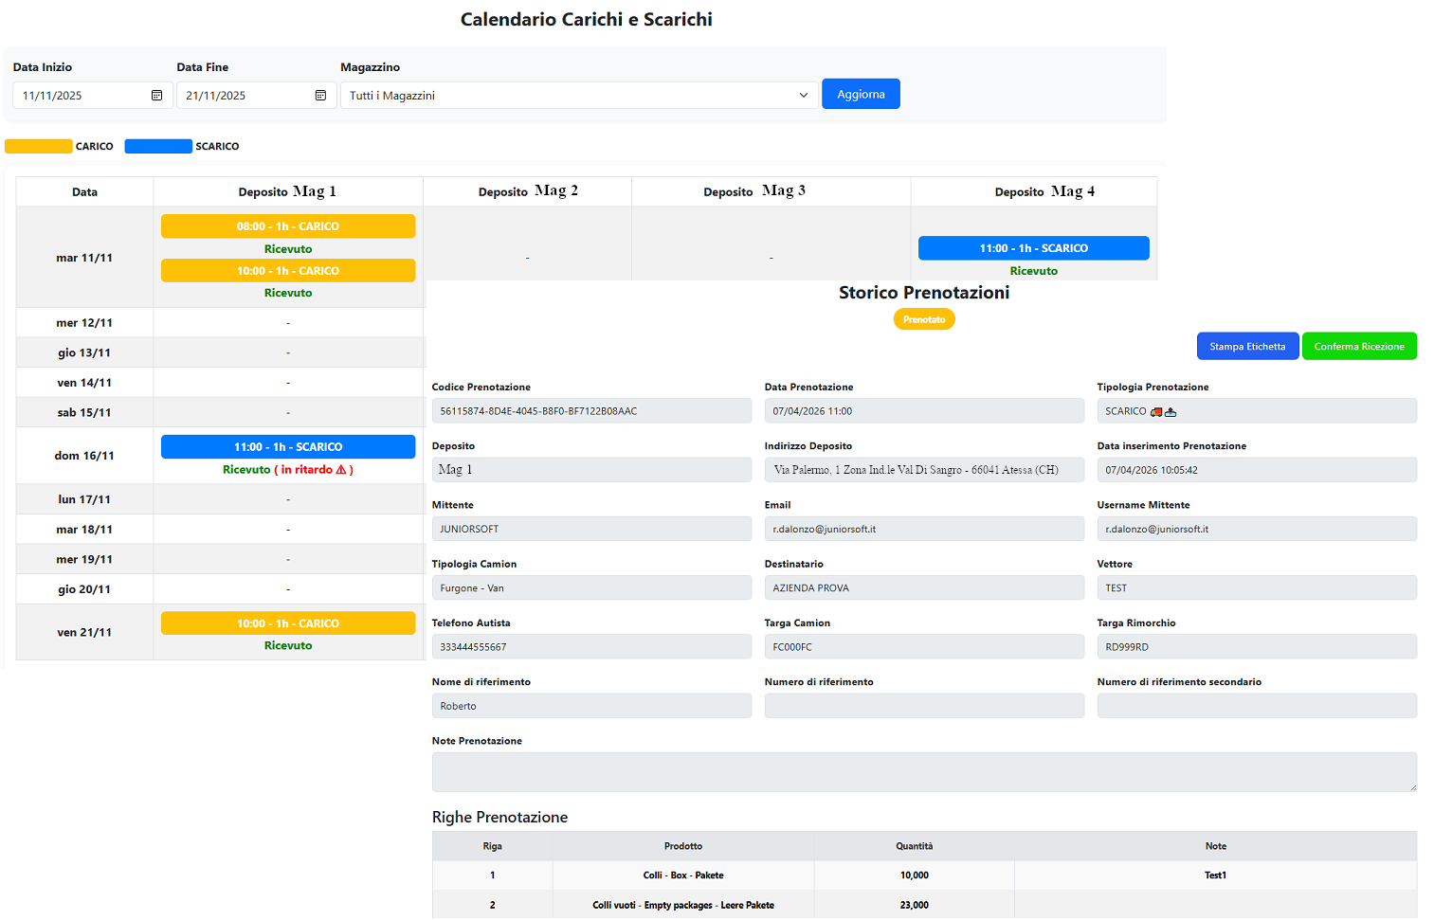1434x920 pixels.
Task: Click the Tipologia Camion field
Action: coord(591,588)
